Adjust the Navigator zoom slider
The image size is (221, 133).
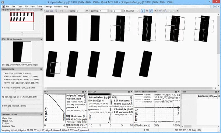pos(22,34)
